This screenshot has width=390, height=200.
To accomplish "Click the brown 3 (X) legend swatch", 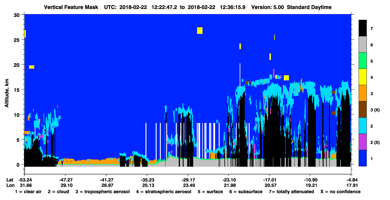I will click(x=363, y=109).
